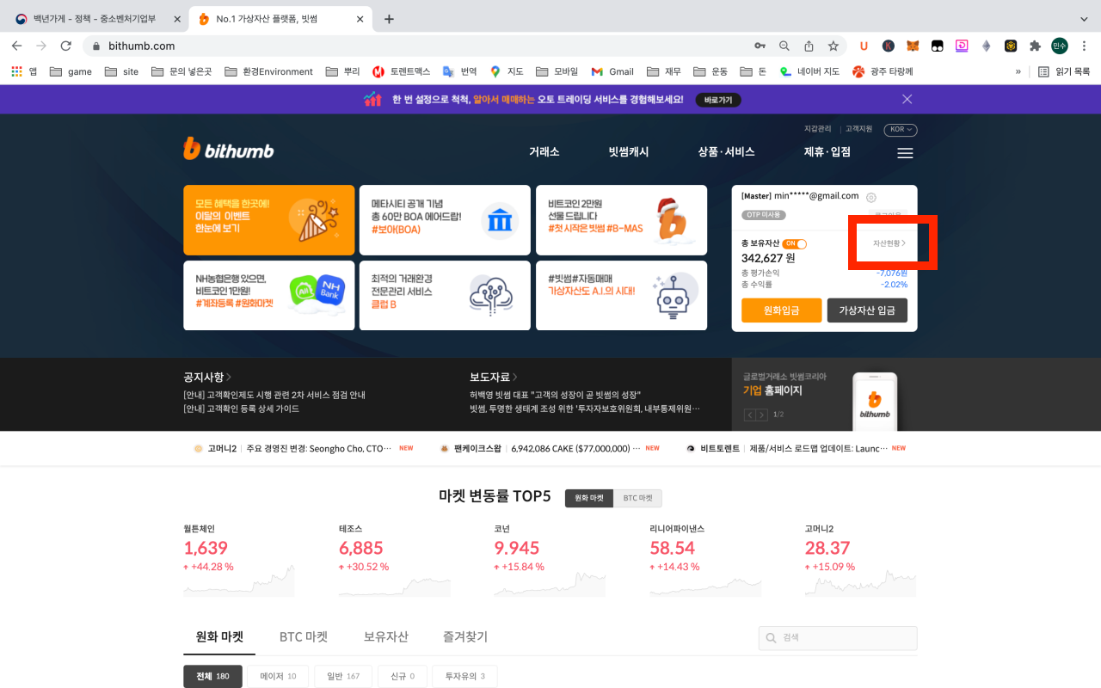The width and height of the screenshot is (1101, 688).
Task: Open the saved password key icon
Action: 760,46
